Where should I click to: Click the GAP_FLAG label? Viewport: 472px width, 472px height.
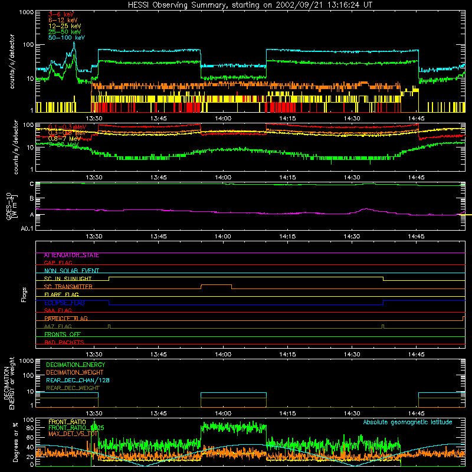pos(58,263)
